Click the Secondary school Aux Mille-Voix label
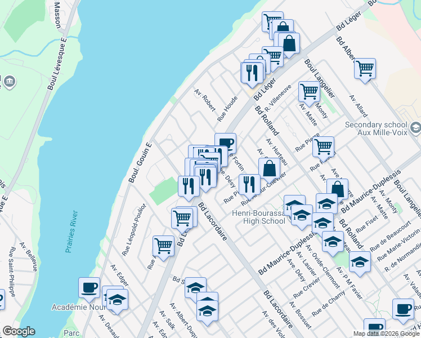The image size is (421, 338). click(376, 128)
